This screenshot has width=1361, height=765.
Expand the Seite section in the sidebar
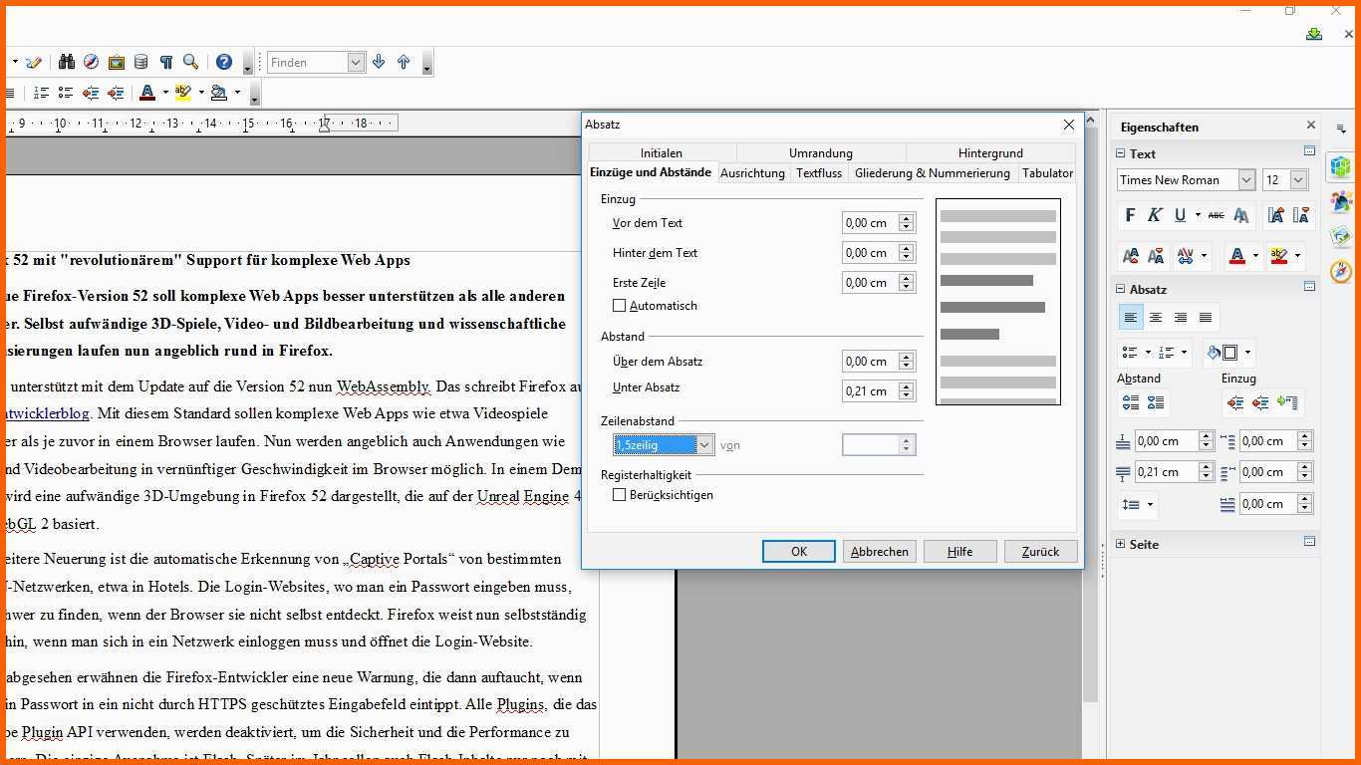(x=1121, y=544)
